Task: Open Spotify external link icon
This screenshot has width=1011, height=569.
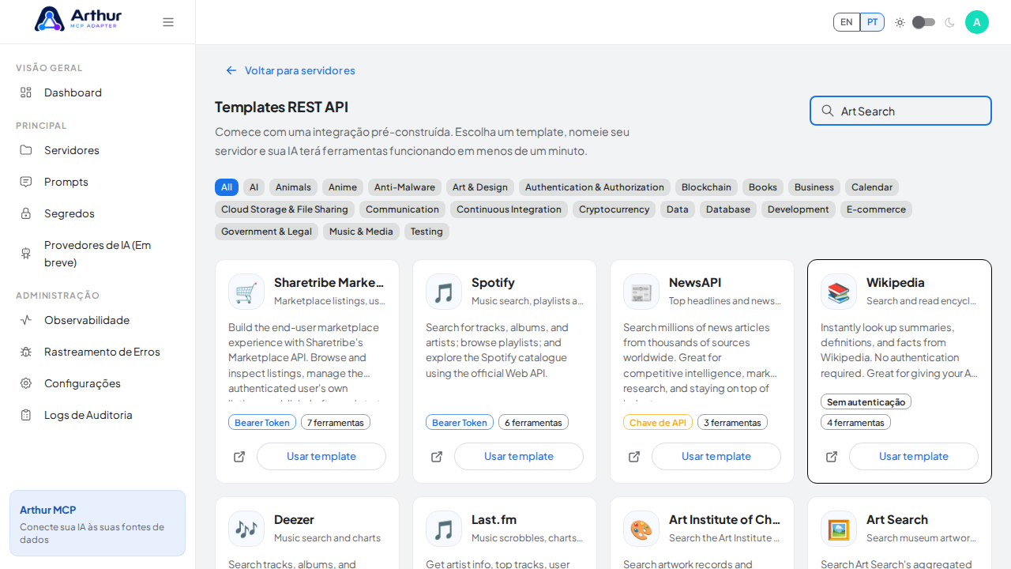Action: [437, 457]
